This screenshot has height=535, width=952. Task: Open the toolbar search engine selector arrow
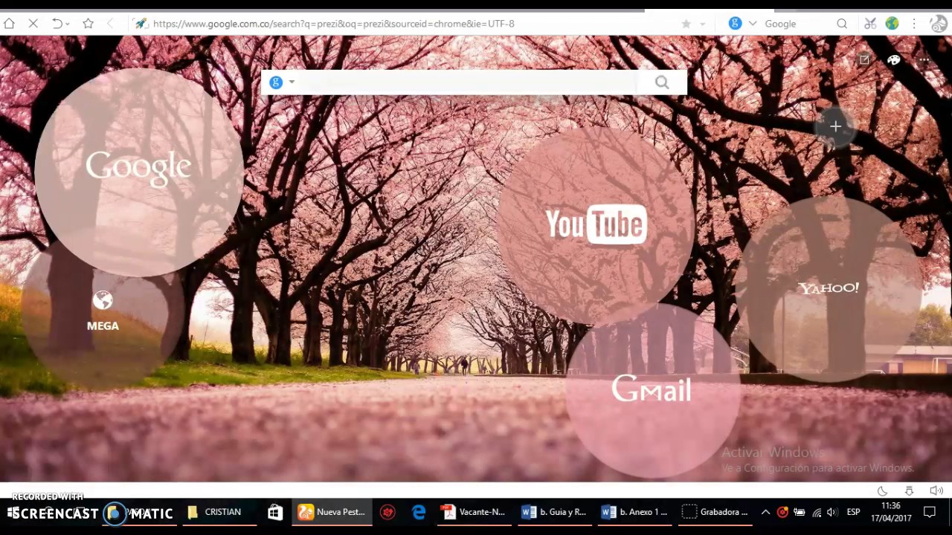[x=753, y=24]
